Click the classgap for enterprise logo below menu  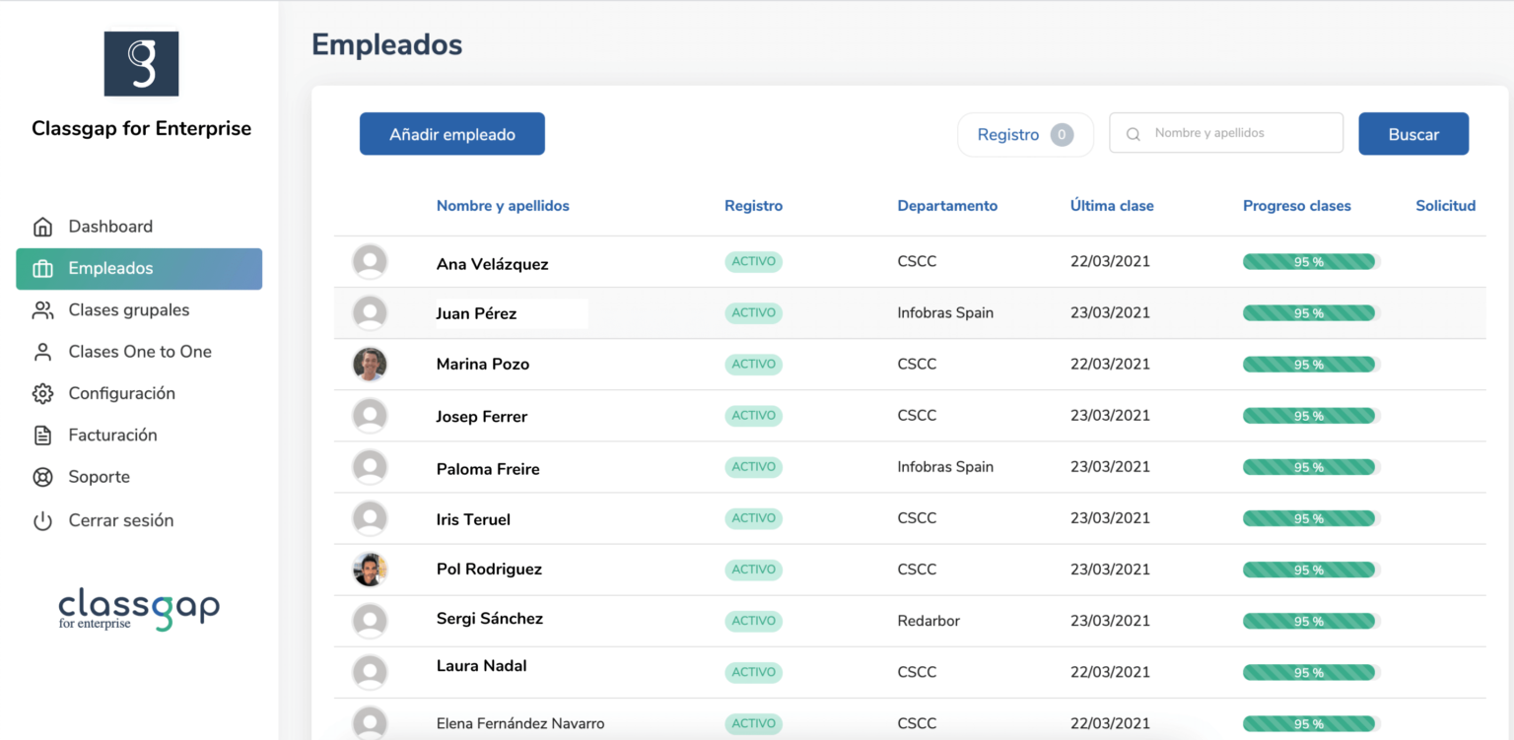click(x=139, y=610)
